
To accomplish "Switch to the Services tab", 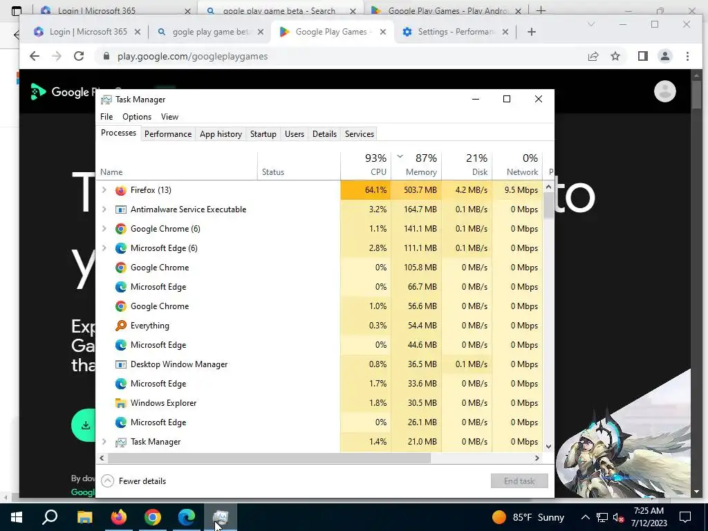I will (x=360, y=134).
